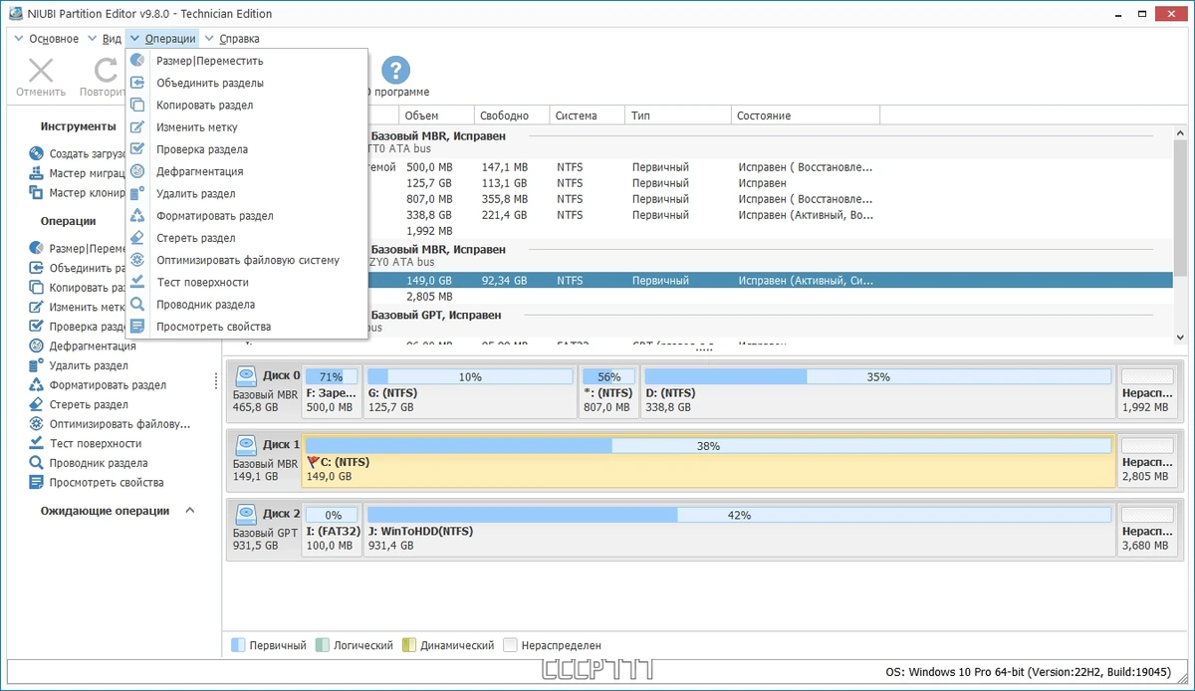Image resolution: width=1195 pixels, height=691 pixels.
Task: Click the Логический legend color swatch
Action: pos(323,645)
